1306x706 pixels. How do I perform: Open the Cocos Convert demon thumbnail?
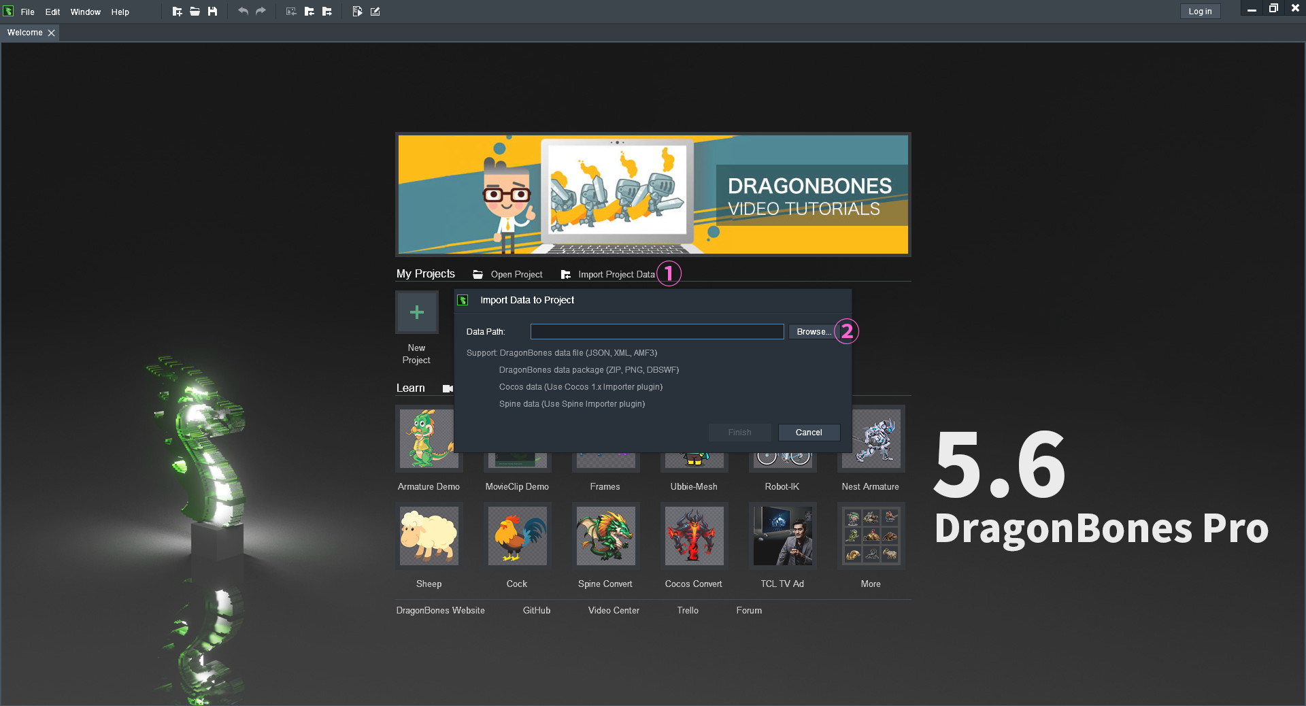[694, 536]
